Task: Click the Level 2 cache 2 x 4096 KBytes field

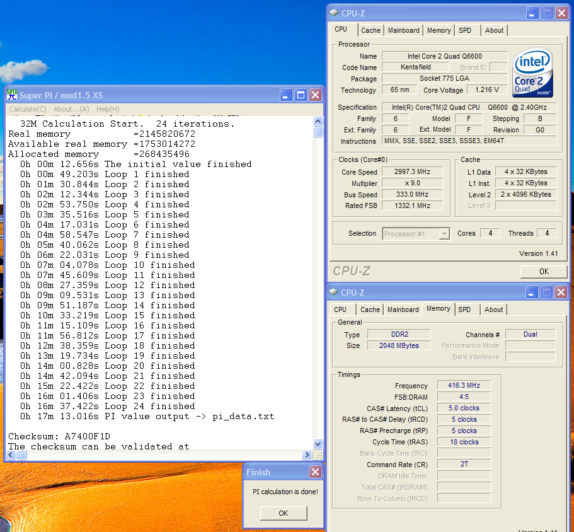Action: 525,194
